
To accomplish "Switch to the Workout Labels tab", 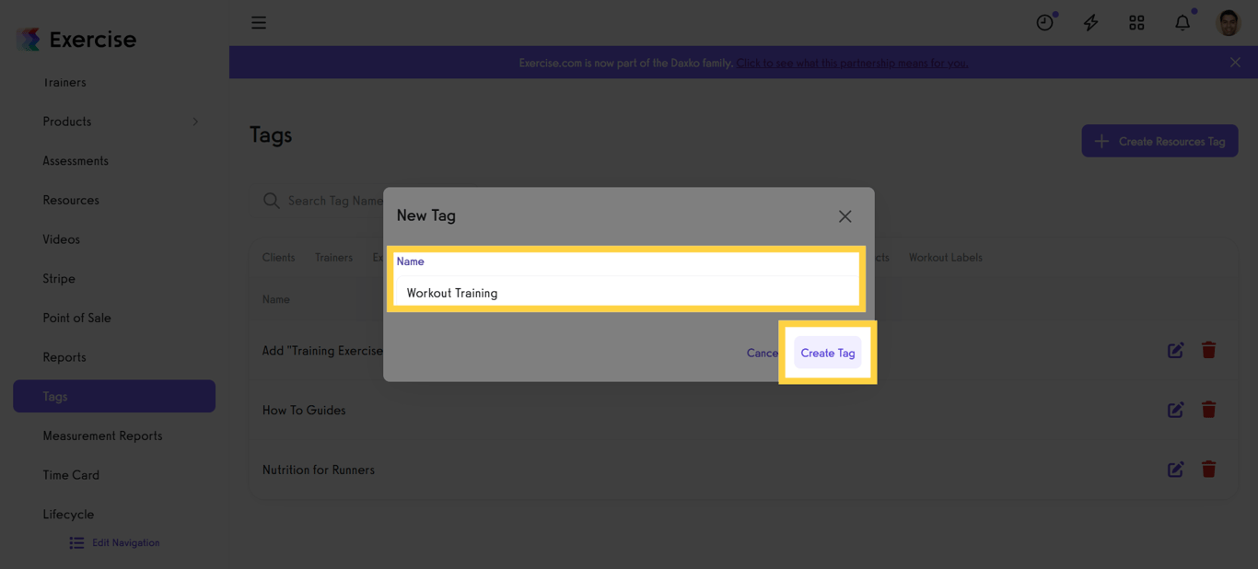I will (x=945, y=257).
